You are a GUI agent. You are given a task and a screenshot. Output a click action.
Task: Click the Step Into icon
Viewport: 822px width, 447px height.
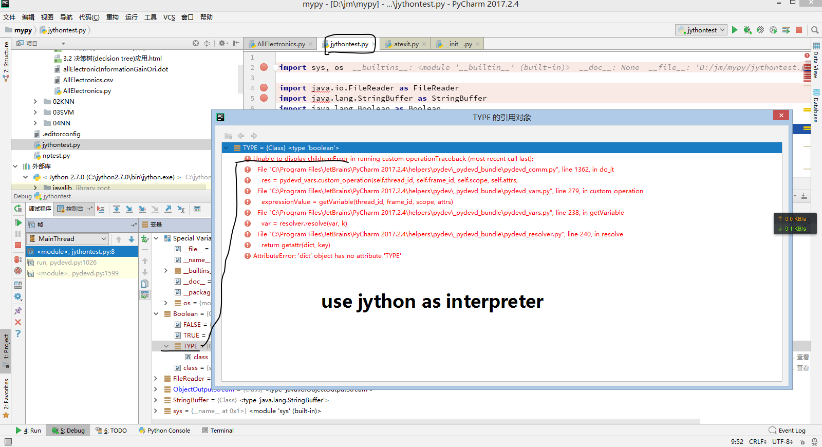[x=129, y=209]
